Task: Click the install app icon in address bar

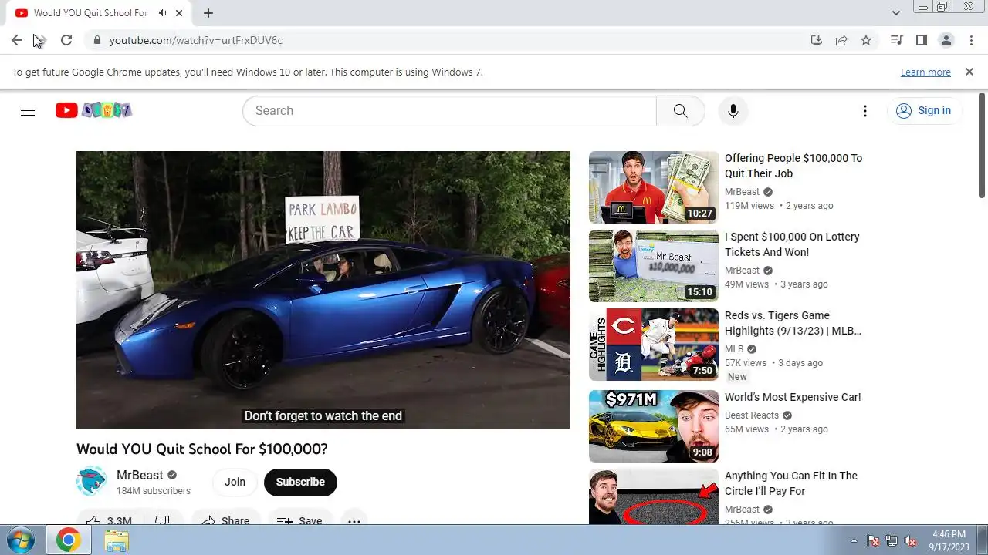Action: 817,40
